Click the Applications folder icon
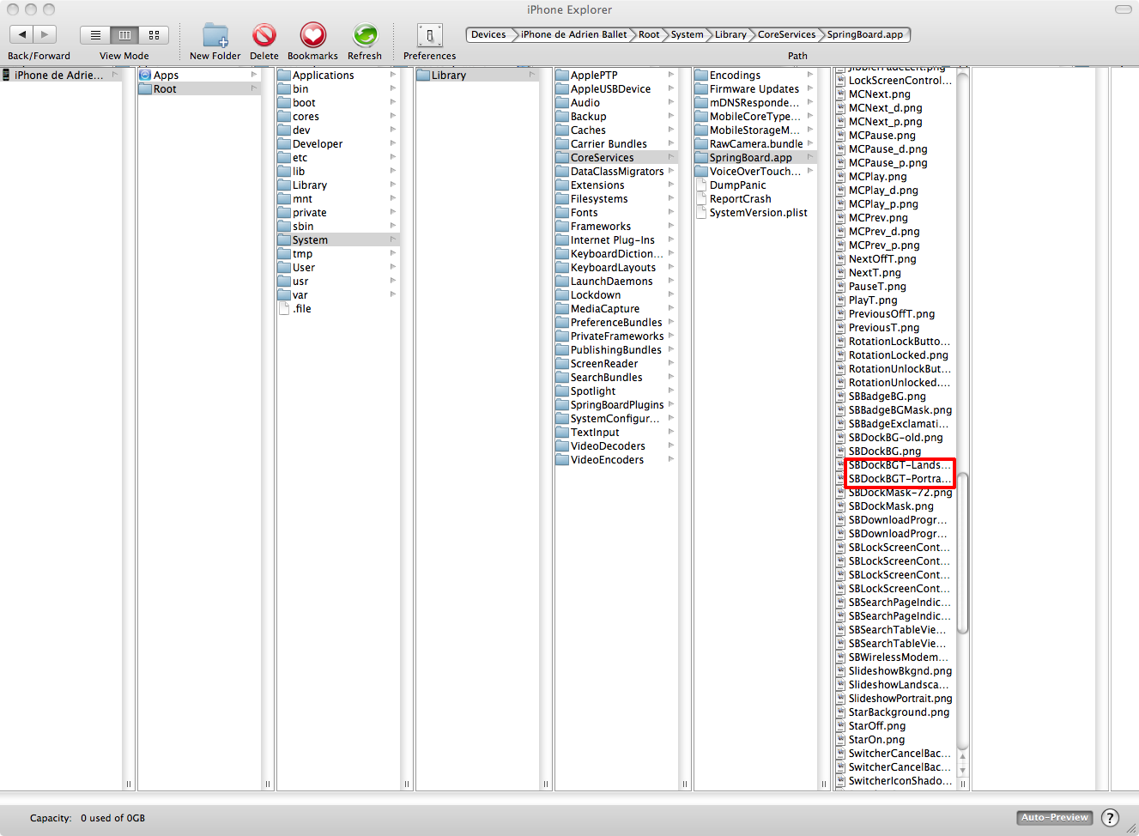 [x=284, y=76]
